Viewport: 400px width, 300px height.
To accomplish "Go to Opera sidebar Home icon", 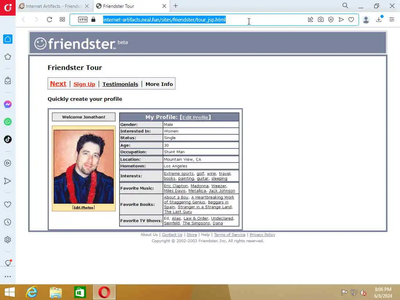I will tap(8, 39).
